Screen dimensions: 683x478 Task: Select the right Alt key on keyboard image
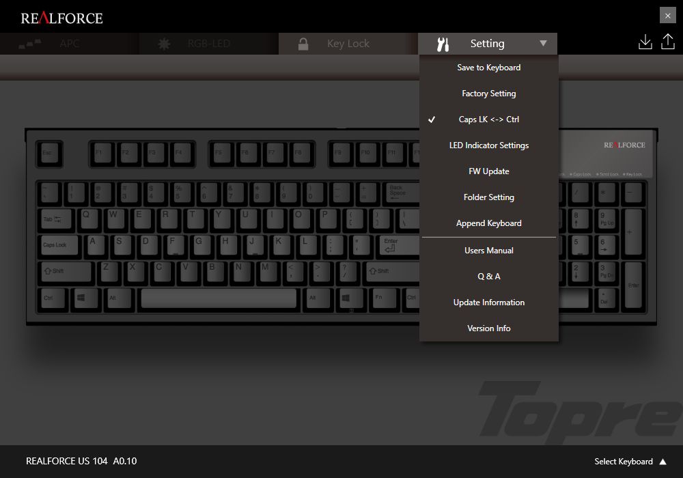(318, 298)
